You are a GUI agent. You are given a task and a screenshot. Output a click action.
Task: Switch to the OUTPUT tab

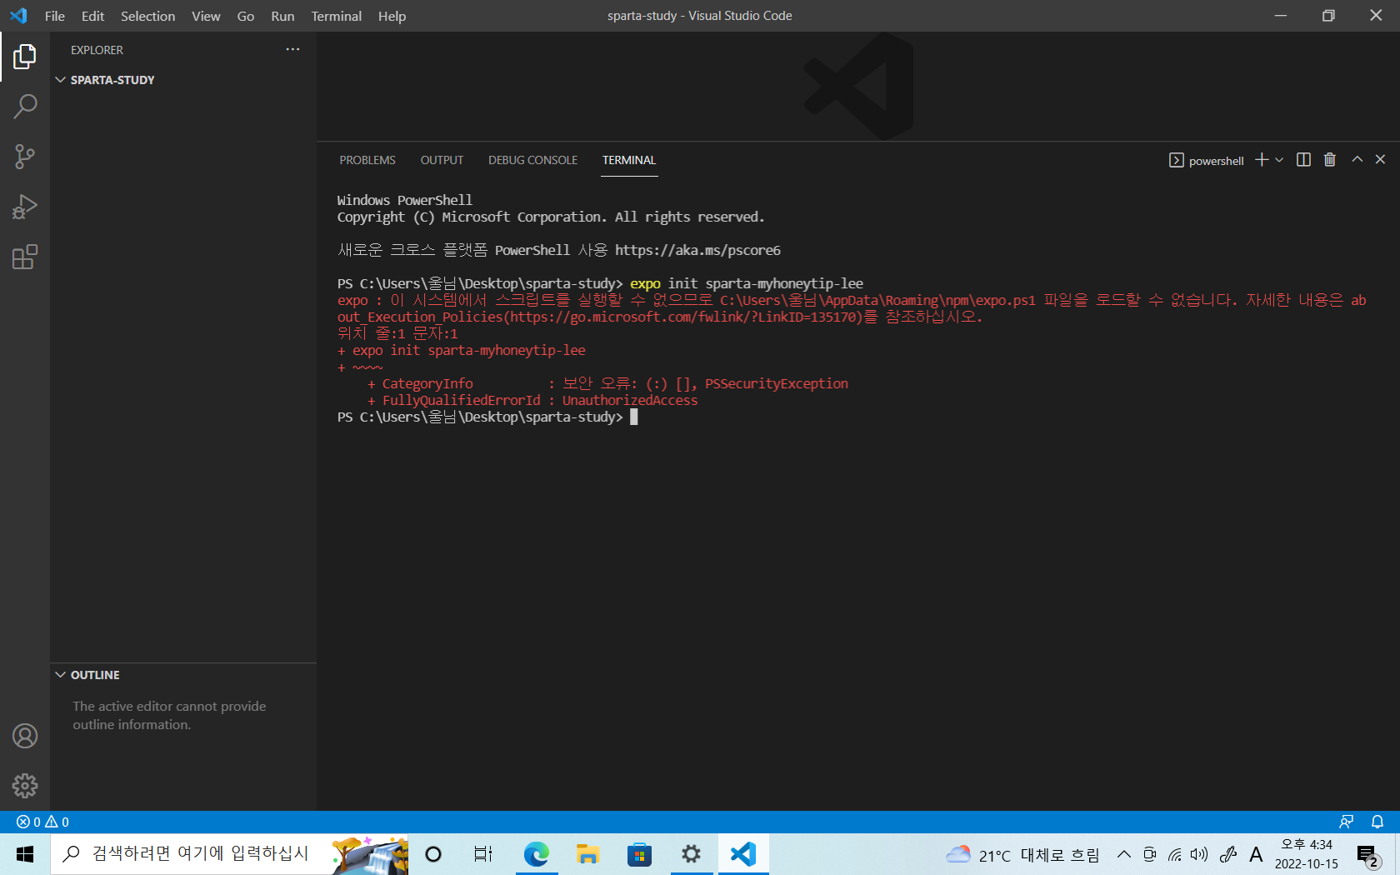click(x=442, y=160)
